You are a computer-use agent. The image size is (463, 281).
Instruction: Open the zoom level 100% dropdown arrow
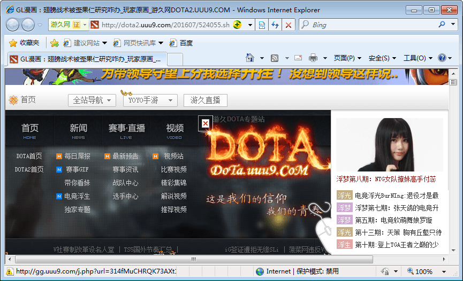[444, 271]
